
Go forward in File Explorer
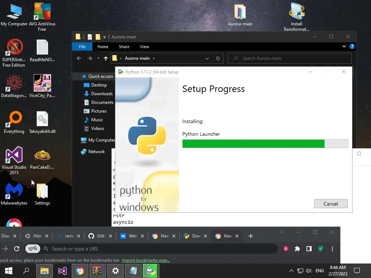pyautogui.click(x=90, y=58)
